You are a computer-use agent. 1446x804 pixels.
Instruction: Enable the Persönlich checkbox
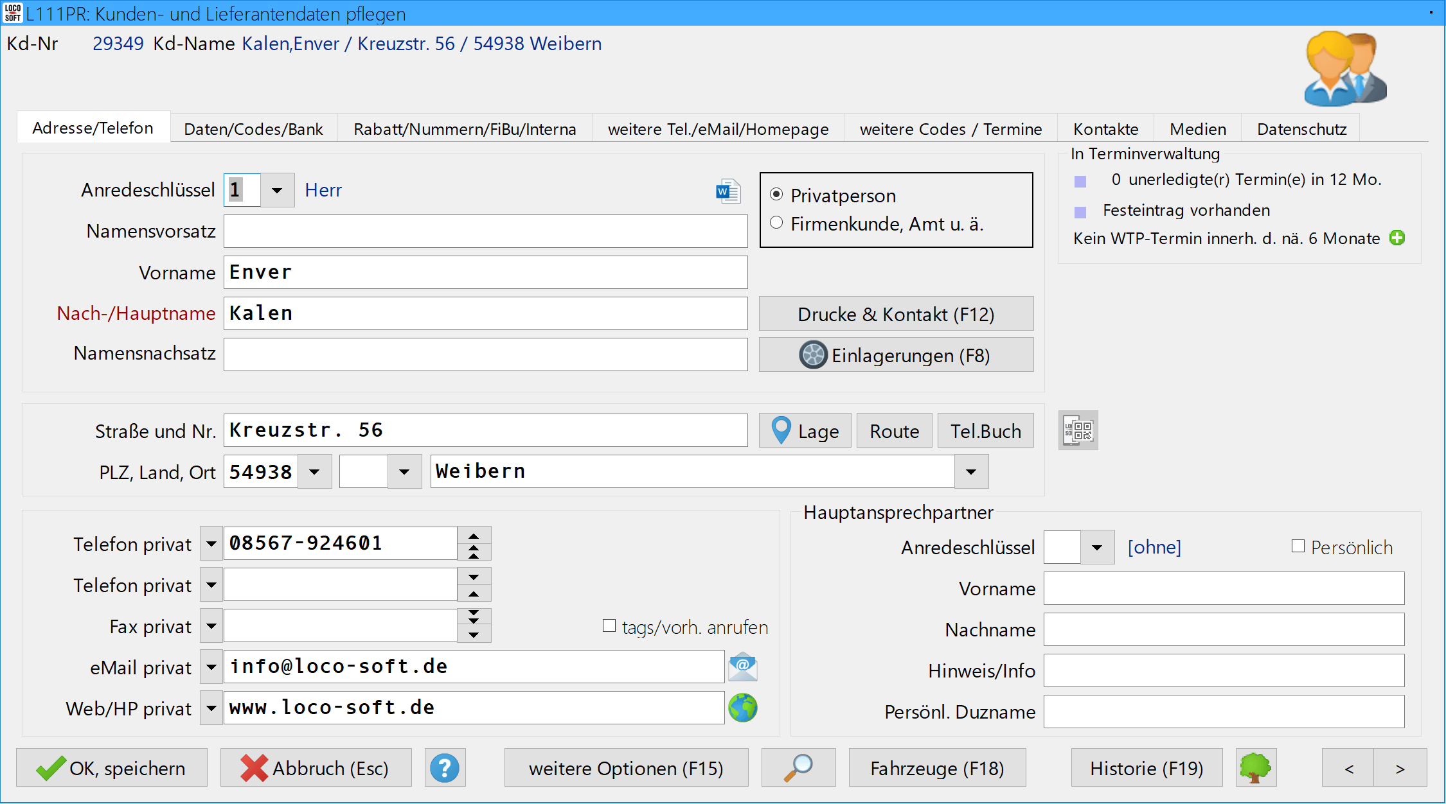coord(1298,546)
